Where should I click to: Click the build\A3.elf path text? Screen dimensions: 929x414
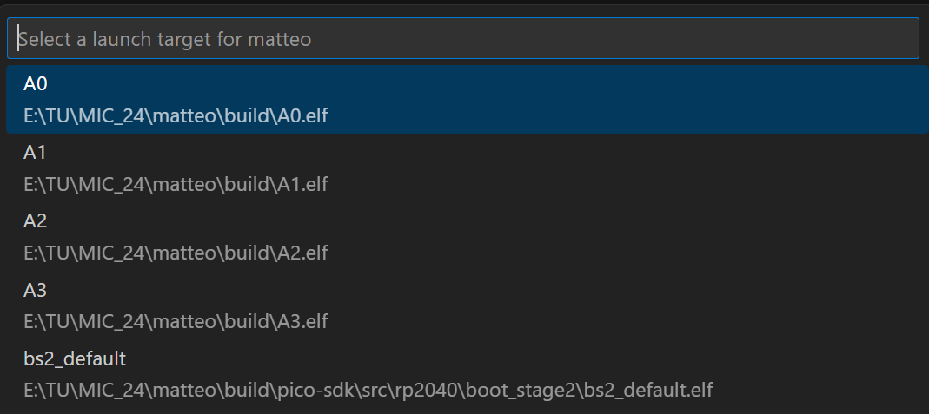(x=176, y=321)
